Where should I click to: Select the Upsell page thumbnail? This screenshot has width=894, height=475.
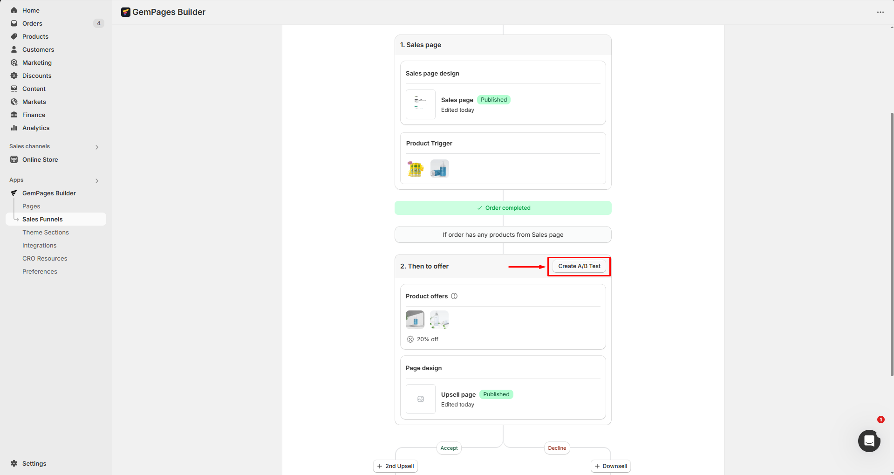(x=420, y=399)
